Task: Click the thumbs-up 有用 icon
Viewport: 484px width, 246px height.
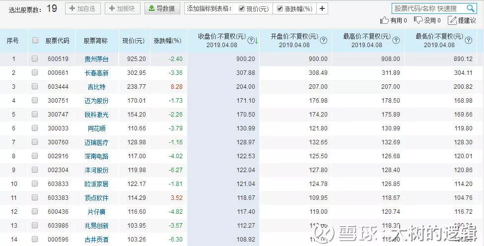Action: click(384, 20)
